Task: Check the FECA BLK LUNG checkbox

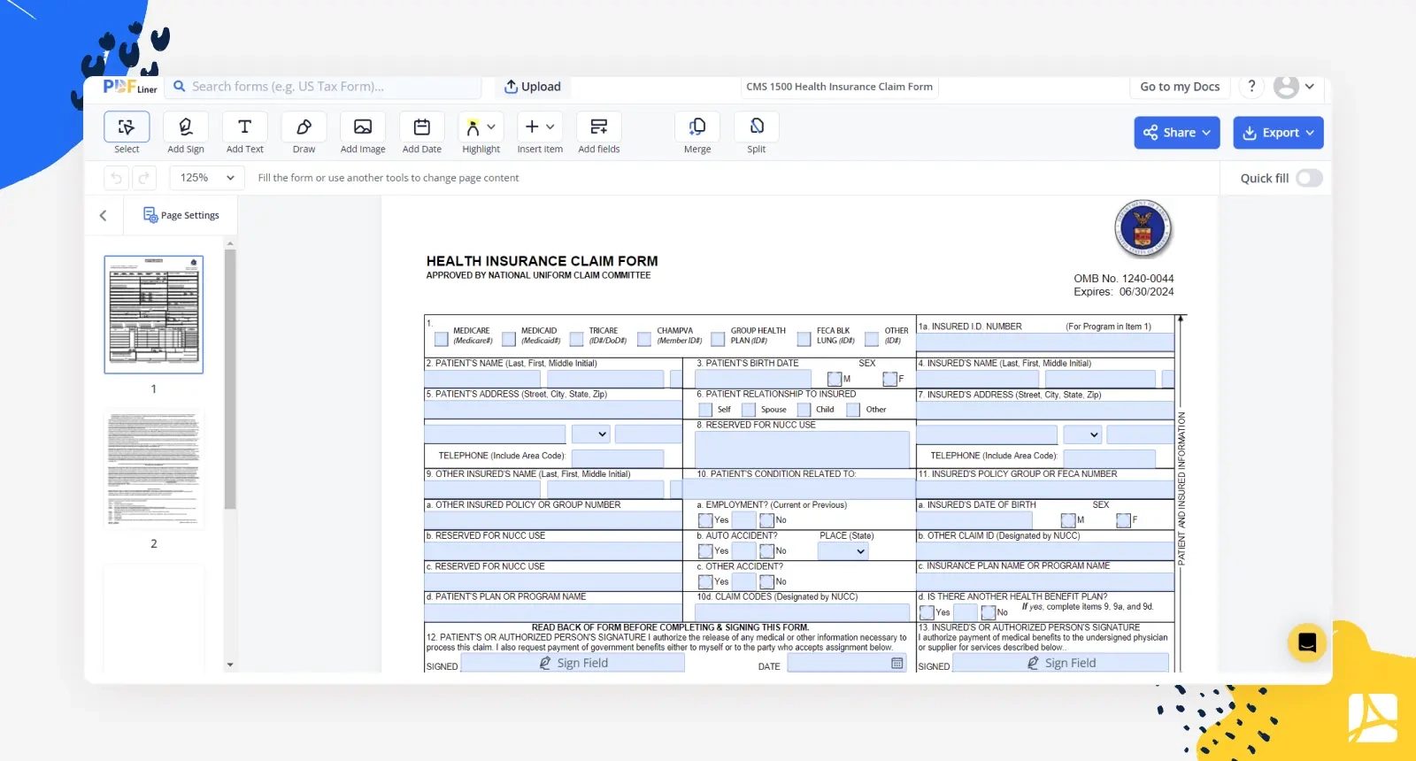Action: pos(804,339)
